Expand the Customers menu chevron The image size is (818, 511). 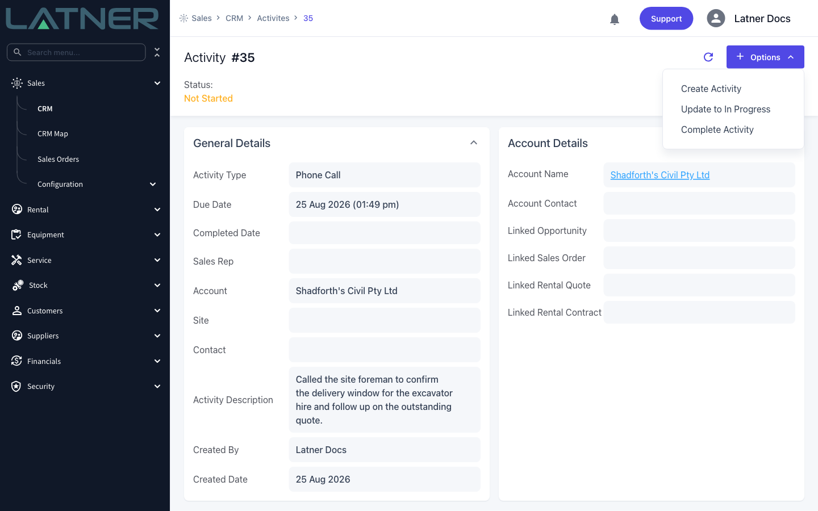click(x=157, y=311)
